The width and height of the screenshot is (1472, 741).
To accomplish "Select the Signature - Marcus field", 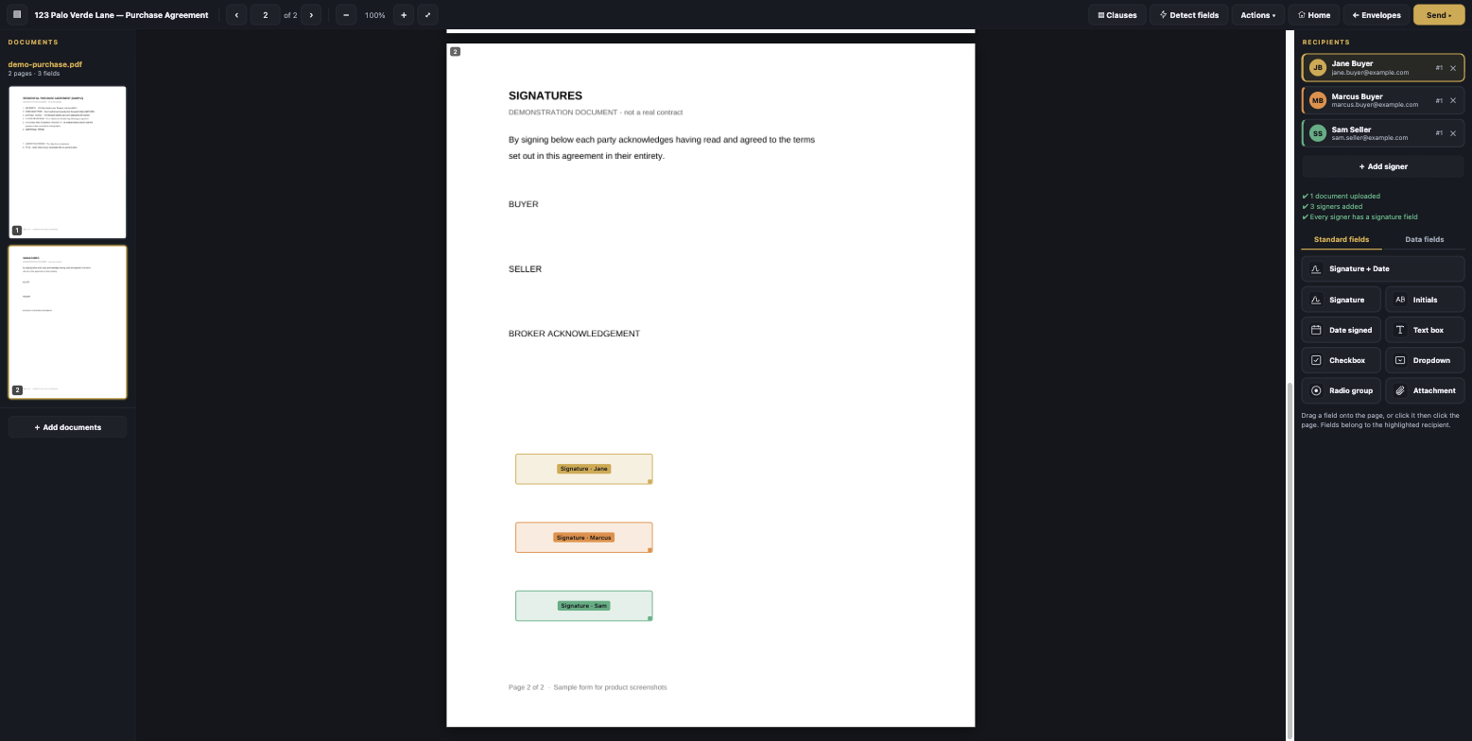I will pos(584,538).
